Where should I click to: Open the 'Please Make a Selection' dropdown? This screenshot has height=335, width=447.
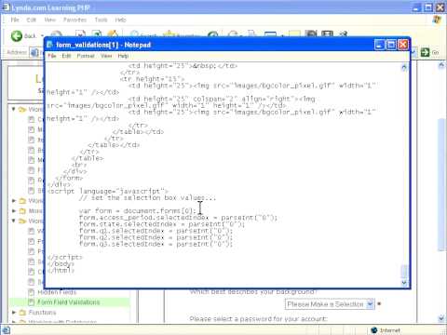[330, 304]
